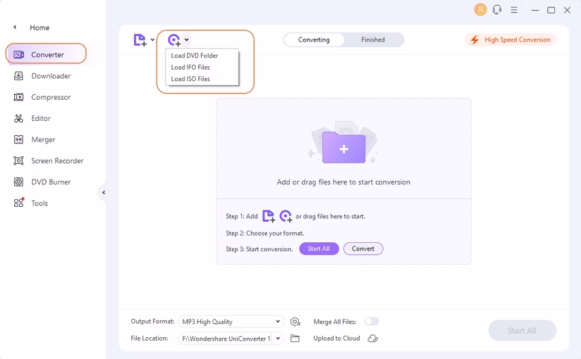Open the Compressor tool
Viewport: 581px width, 359px height.
[x=51, y=97]
